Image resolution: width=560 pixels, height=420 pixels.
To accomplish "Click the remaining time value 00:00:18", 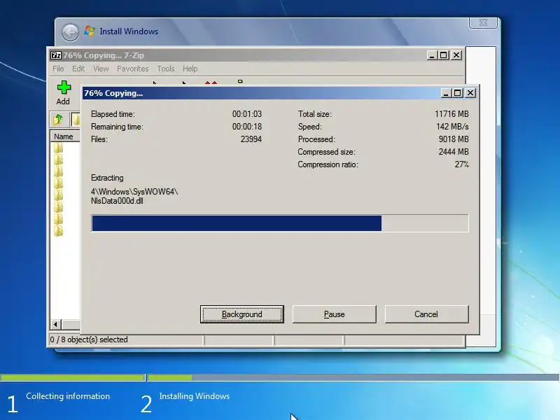I will tap(247, 127).
